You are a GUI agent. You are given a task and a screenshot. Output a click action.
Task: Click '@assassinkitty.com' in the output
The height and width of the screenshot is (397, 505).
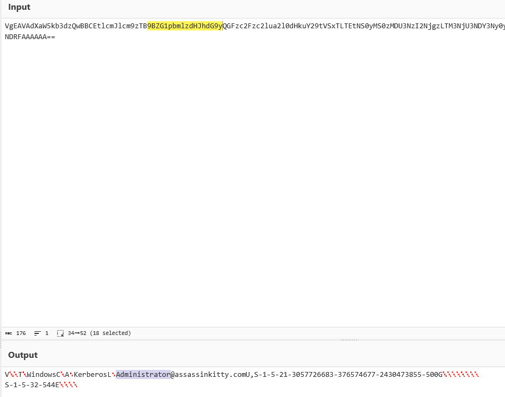click(x=208, y=375)
